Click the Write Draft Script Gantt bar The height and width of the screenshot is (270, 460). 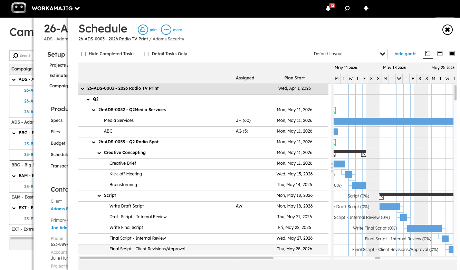[390, 207]
